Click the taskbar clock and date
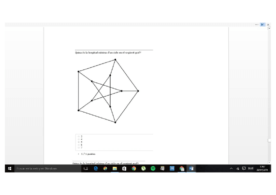The width and height of the screenshot is (276, 195). click(262, 168)
